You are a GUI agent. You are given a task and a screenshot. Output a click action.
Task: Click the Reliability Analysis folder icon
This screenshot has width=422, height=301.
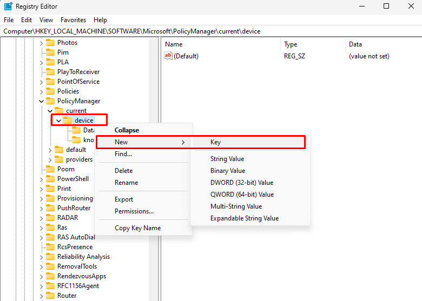click(50, 257)
